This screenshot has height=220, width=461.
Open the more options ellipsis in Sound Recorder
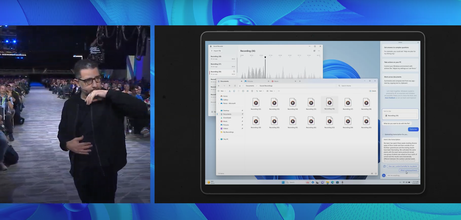(319, 51)
